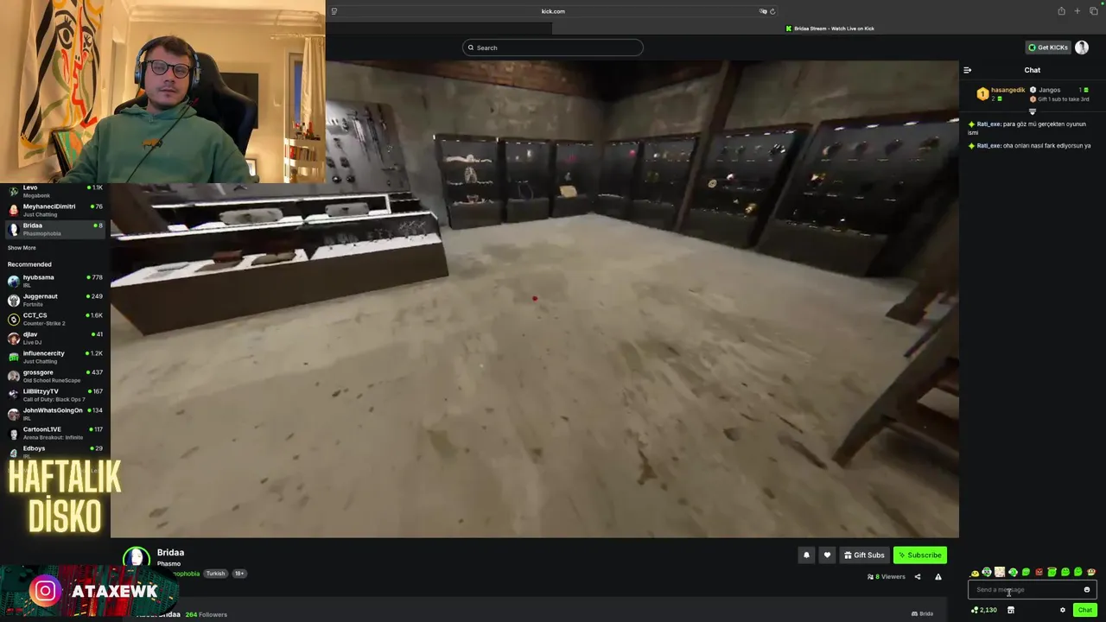
Task: Open the channel points shop icon
Action: coord(1011,610)
